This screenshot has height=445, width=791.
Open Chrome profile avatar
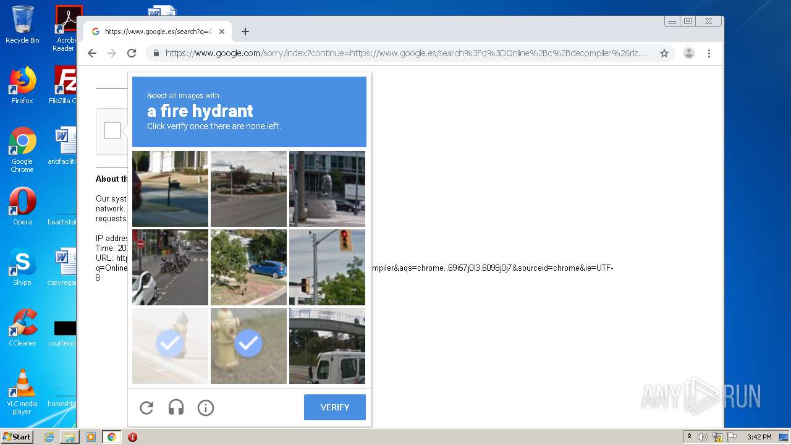689,53
